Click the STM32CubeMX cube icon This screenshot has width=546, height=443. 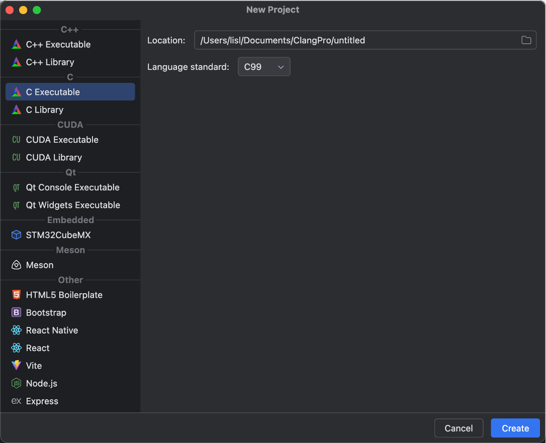17,235
